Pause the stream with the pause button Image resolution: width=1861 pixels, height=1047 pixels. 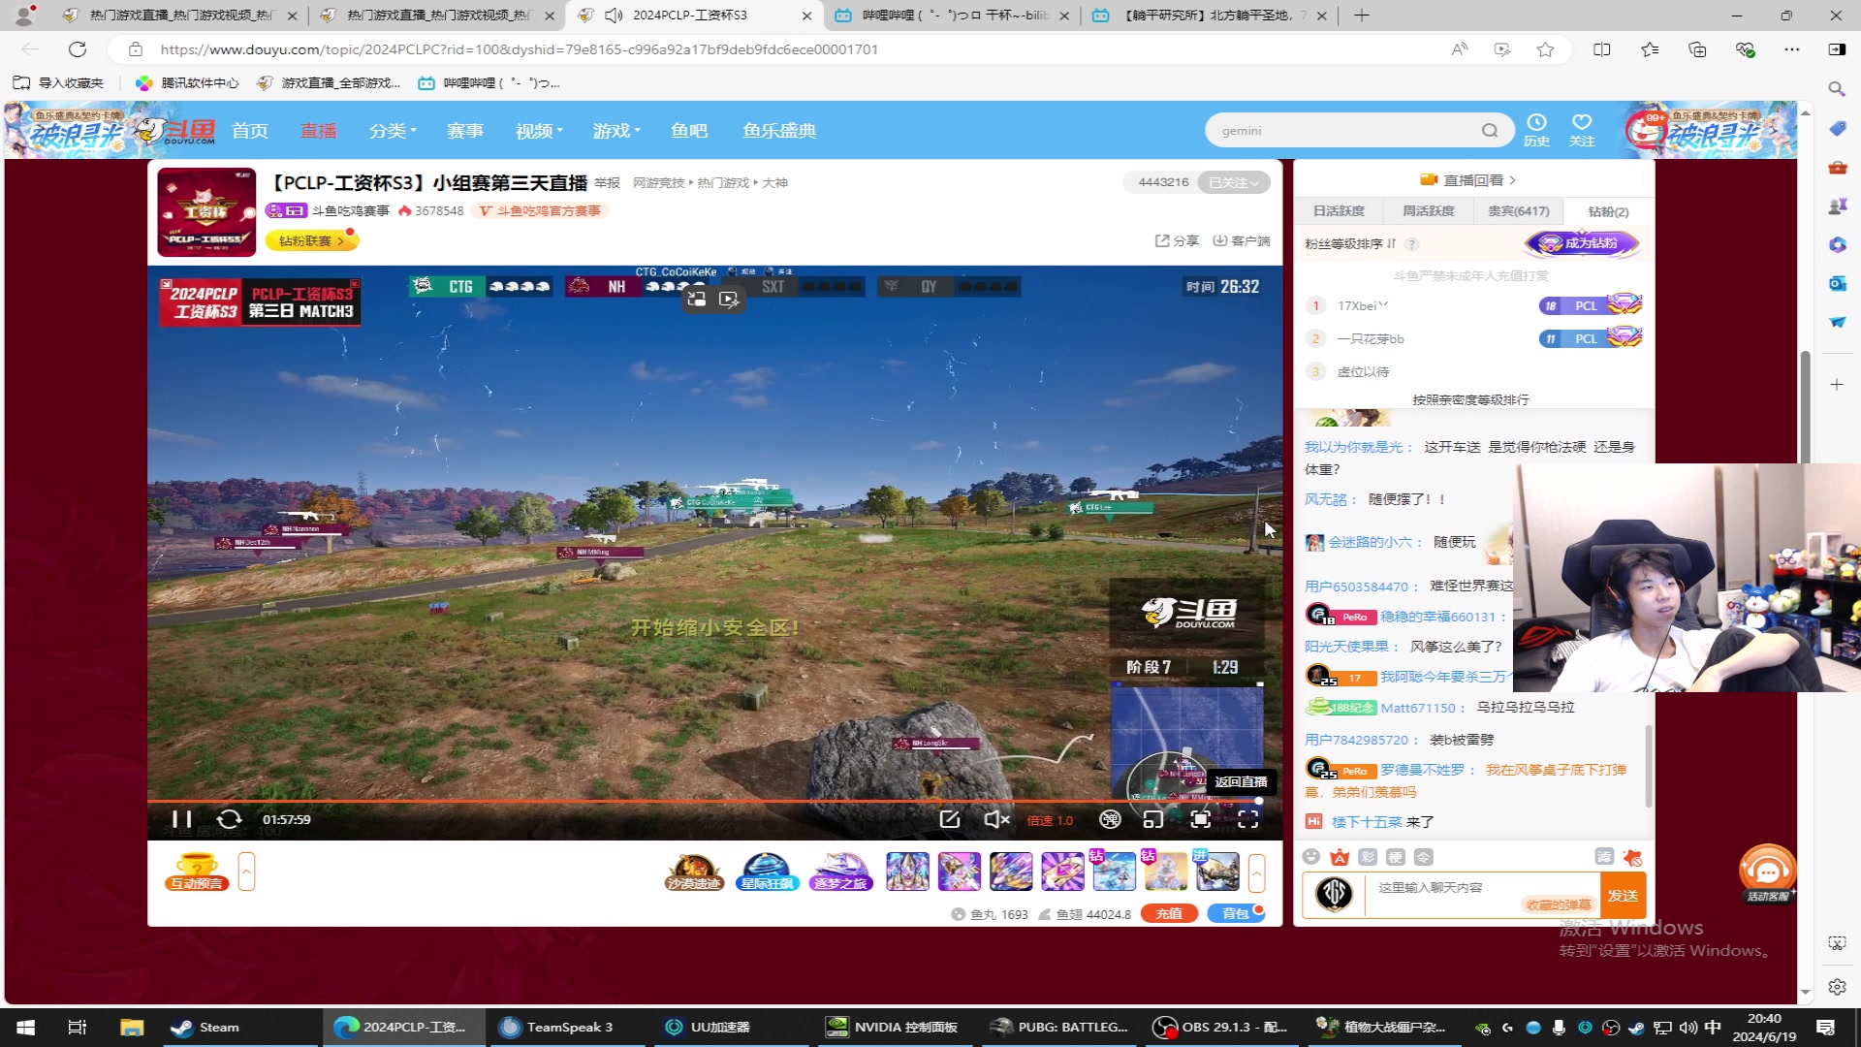point(181,819)
